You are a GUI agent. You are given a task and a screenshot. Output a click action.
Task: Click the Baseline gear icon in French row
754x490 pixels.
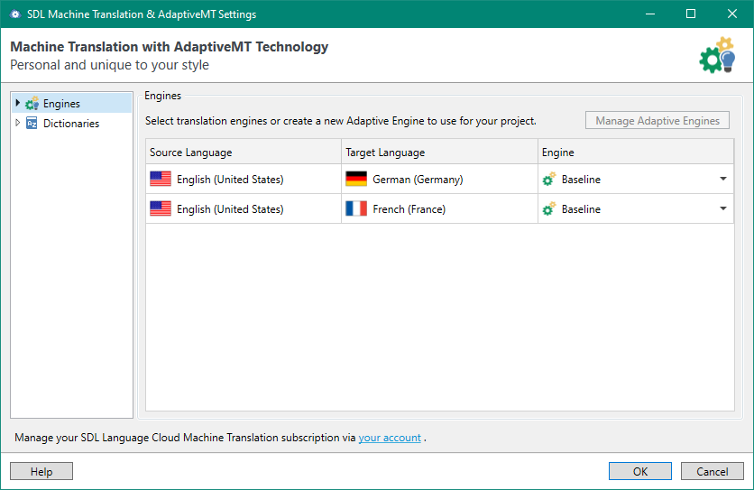549,208
